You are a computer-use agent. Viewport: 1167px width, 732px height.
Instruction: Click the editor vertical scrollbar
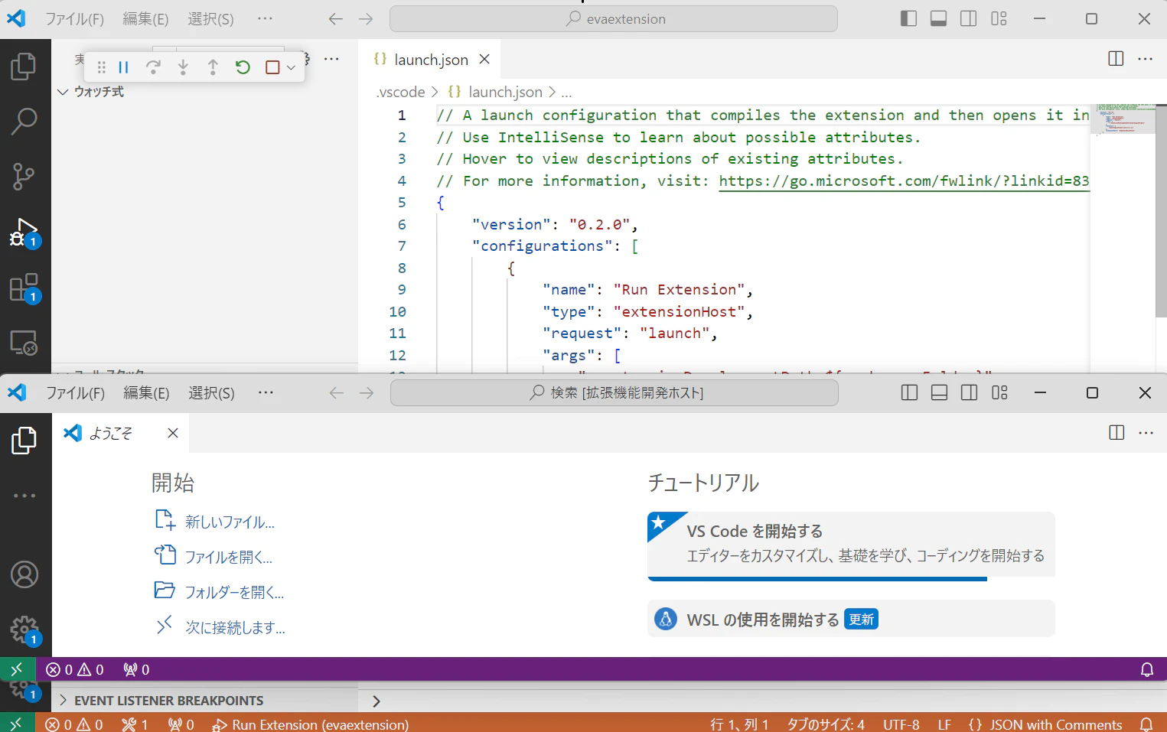pyautogui.click(x=1161, y=210)
